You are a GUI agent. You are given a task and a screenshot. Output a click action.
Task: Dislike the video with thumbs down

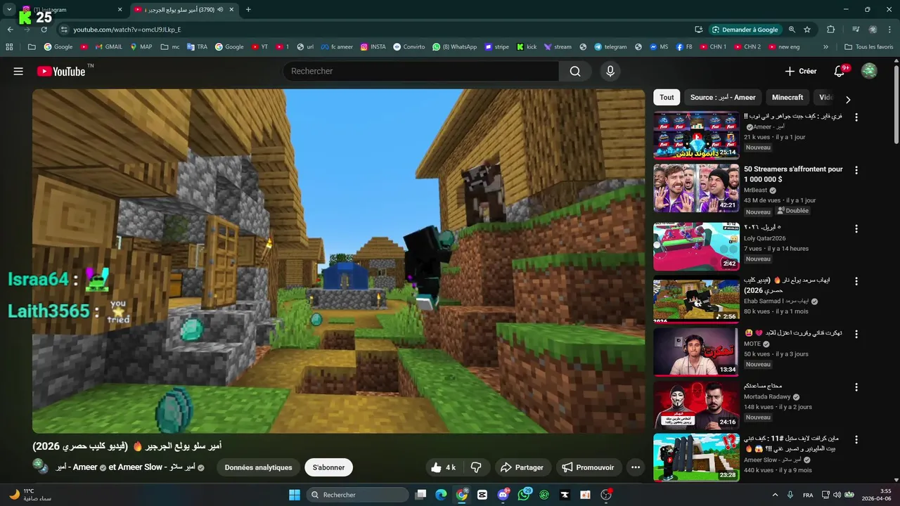476,467
